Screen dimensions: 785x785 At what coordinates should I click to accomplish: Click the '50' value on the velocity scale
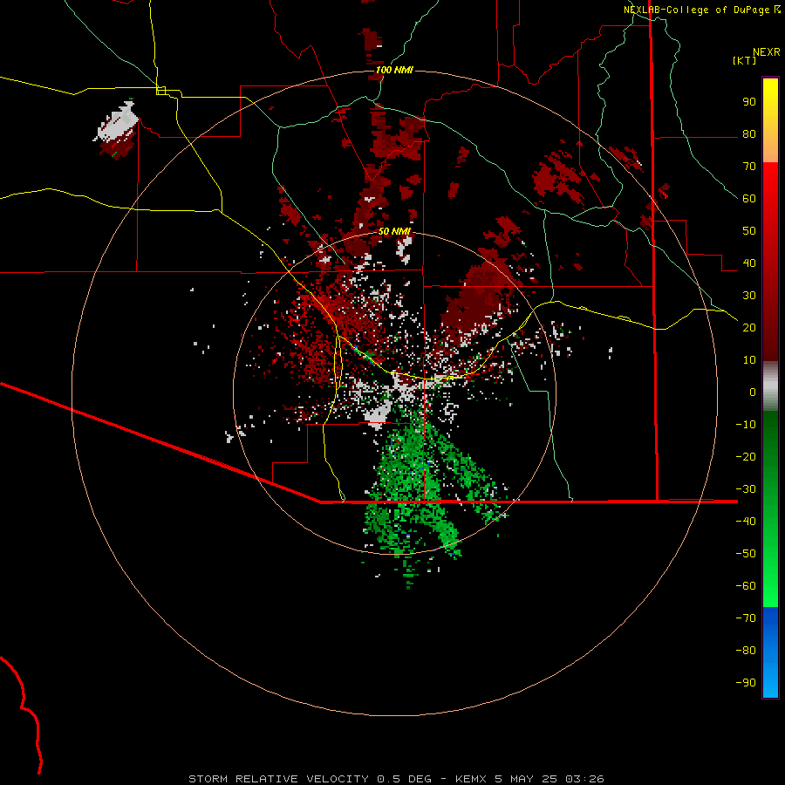point(749,231)
